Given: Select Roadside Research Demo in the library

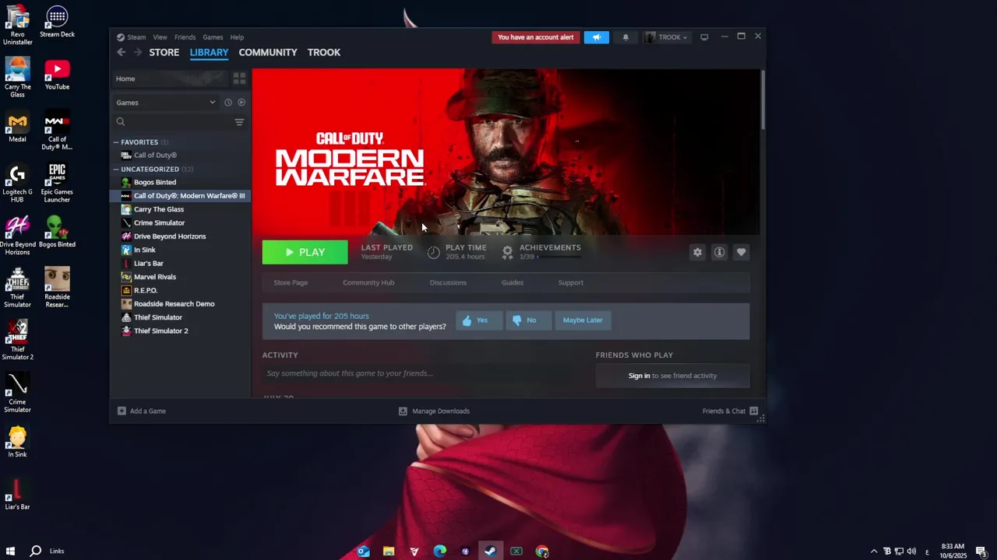Looking at the screenshot, I should 181,304.
